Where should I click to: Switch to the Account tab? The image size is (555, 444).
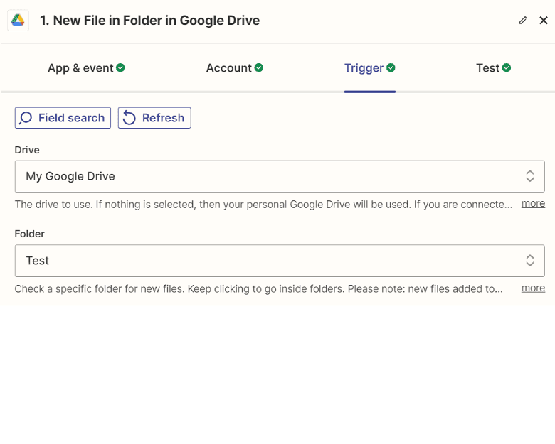click(x=228, y=68)
